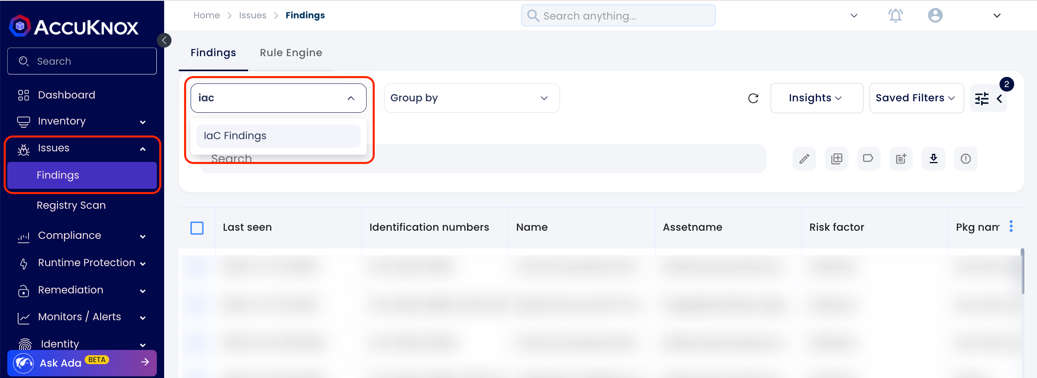Click the pencil edit icon
The height and width of the screenshot is (378, 1037).
tap(804, 159)
